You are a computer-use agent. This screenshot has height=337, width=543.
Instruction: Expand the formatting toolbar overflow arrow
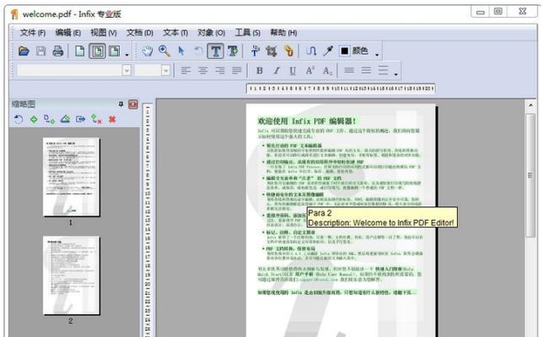[x=395, y=74]
